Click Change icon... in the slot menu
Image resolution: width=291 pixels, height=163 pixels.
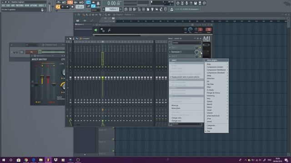[186, 121]
